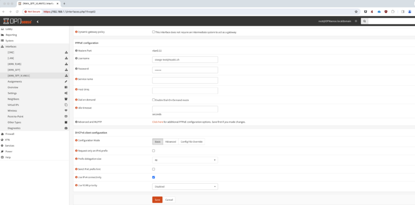Click into the Service name field
The height and width of the screenshot is (205, 415).
pyautogui.click(x=185, y=80)
